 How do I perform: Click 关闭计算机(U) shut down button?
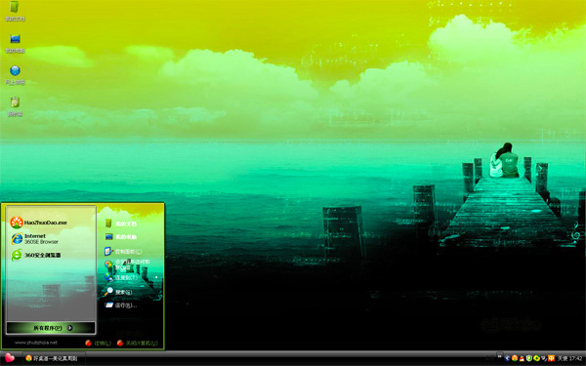coord(137,343)
